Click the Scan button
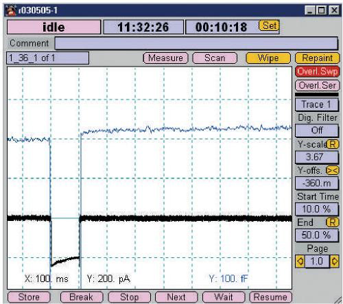The height and width of the screenshot is (304, 343). [215, 58]
